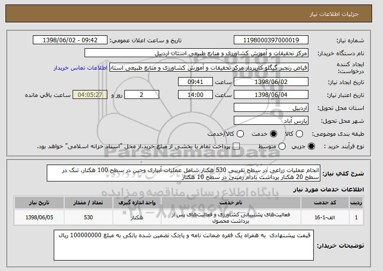This screenshot has width=383, height=271.
Task: Click the row number cell 1
Action: tap(356, 217)
